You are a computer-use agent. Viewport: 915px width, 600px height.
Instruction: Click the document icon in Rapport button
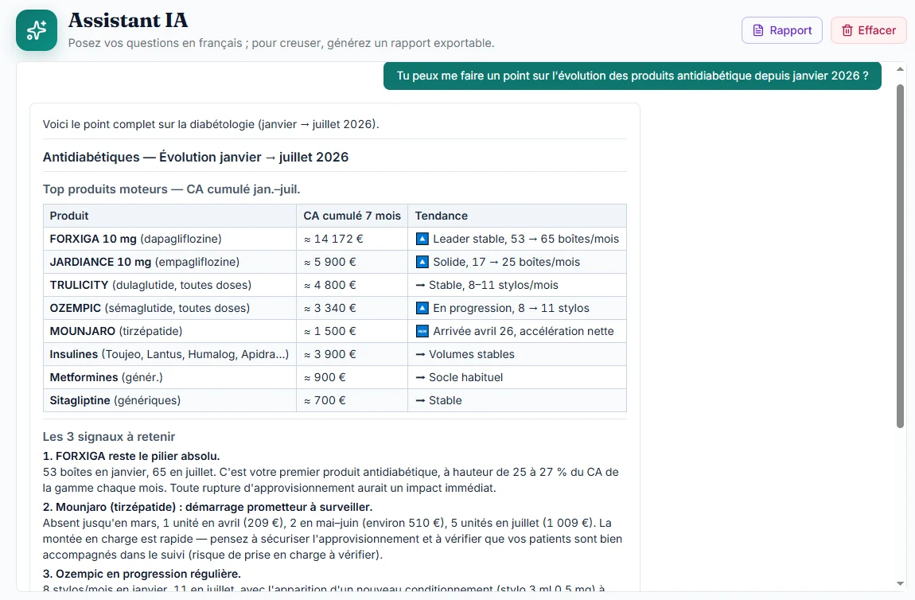758,30
